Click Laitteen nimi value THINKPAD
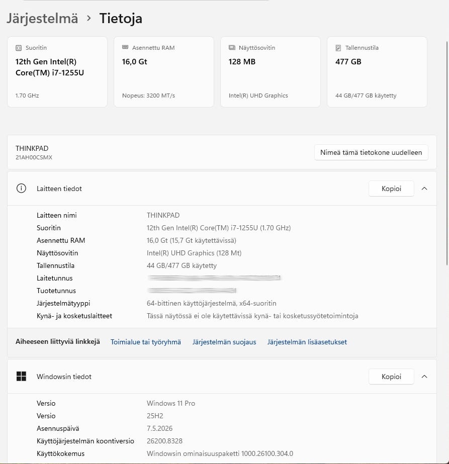 click(x=163, y=215)
